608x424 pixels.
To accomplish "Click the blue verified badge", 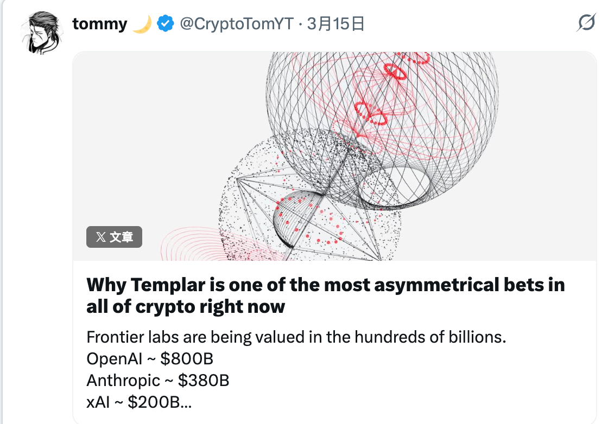I will [x=165, y=24].
